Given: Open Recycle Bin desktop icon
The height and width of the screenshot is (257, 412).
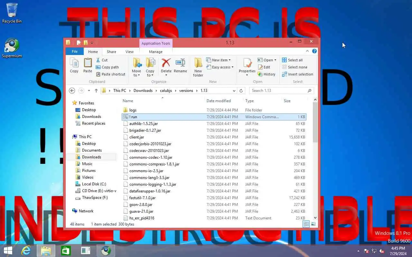Looking at the screenshot, I should pyautogui.click(x=12, y=13).
